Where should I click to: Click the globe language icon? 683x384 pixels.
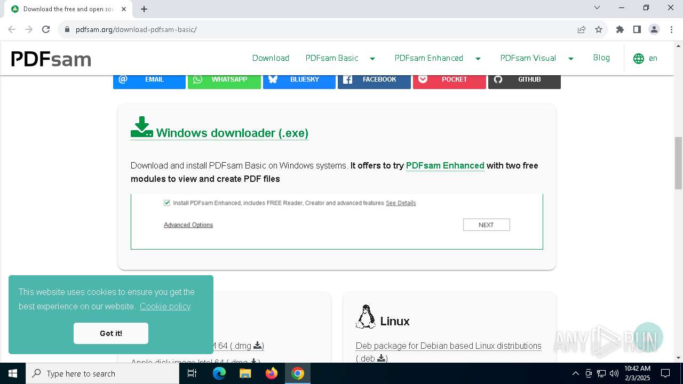click(639, 59)
